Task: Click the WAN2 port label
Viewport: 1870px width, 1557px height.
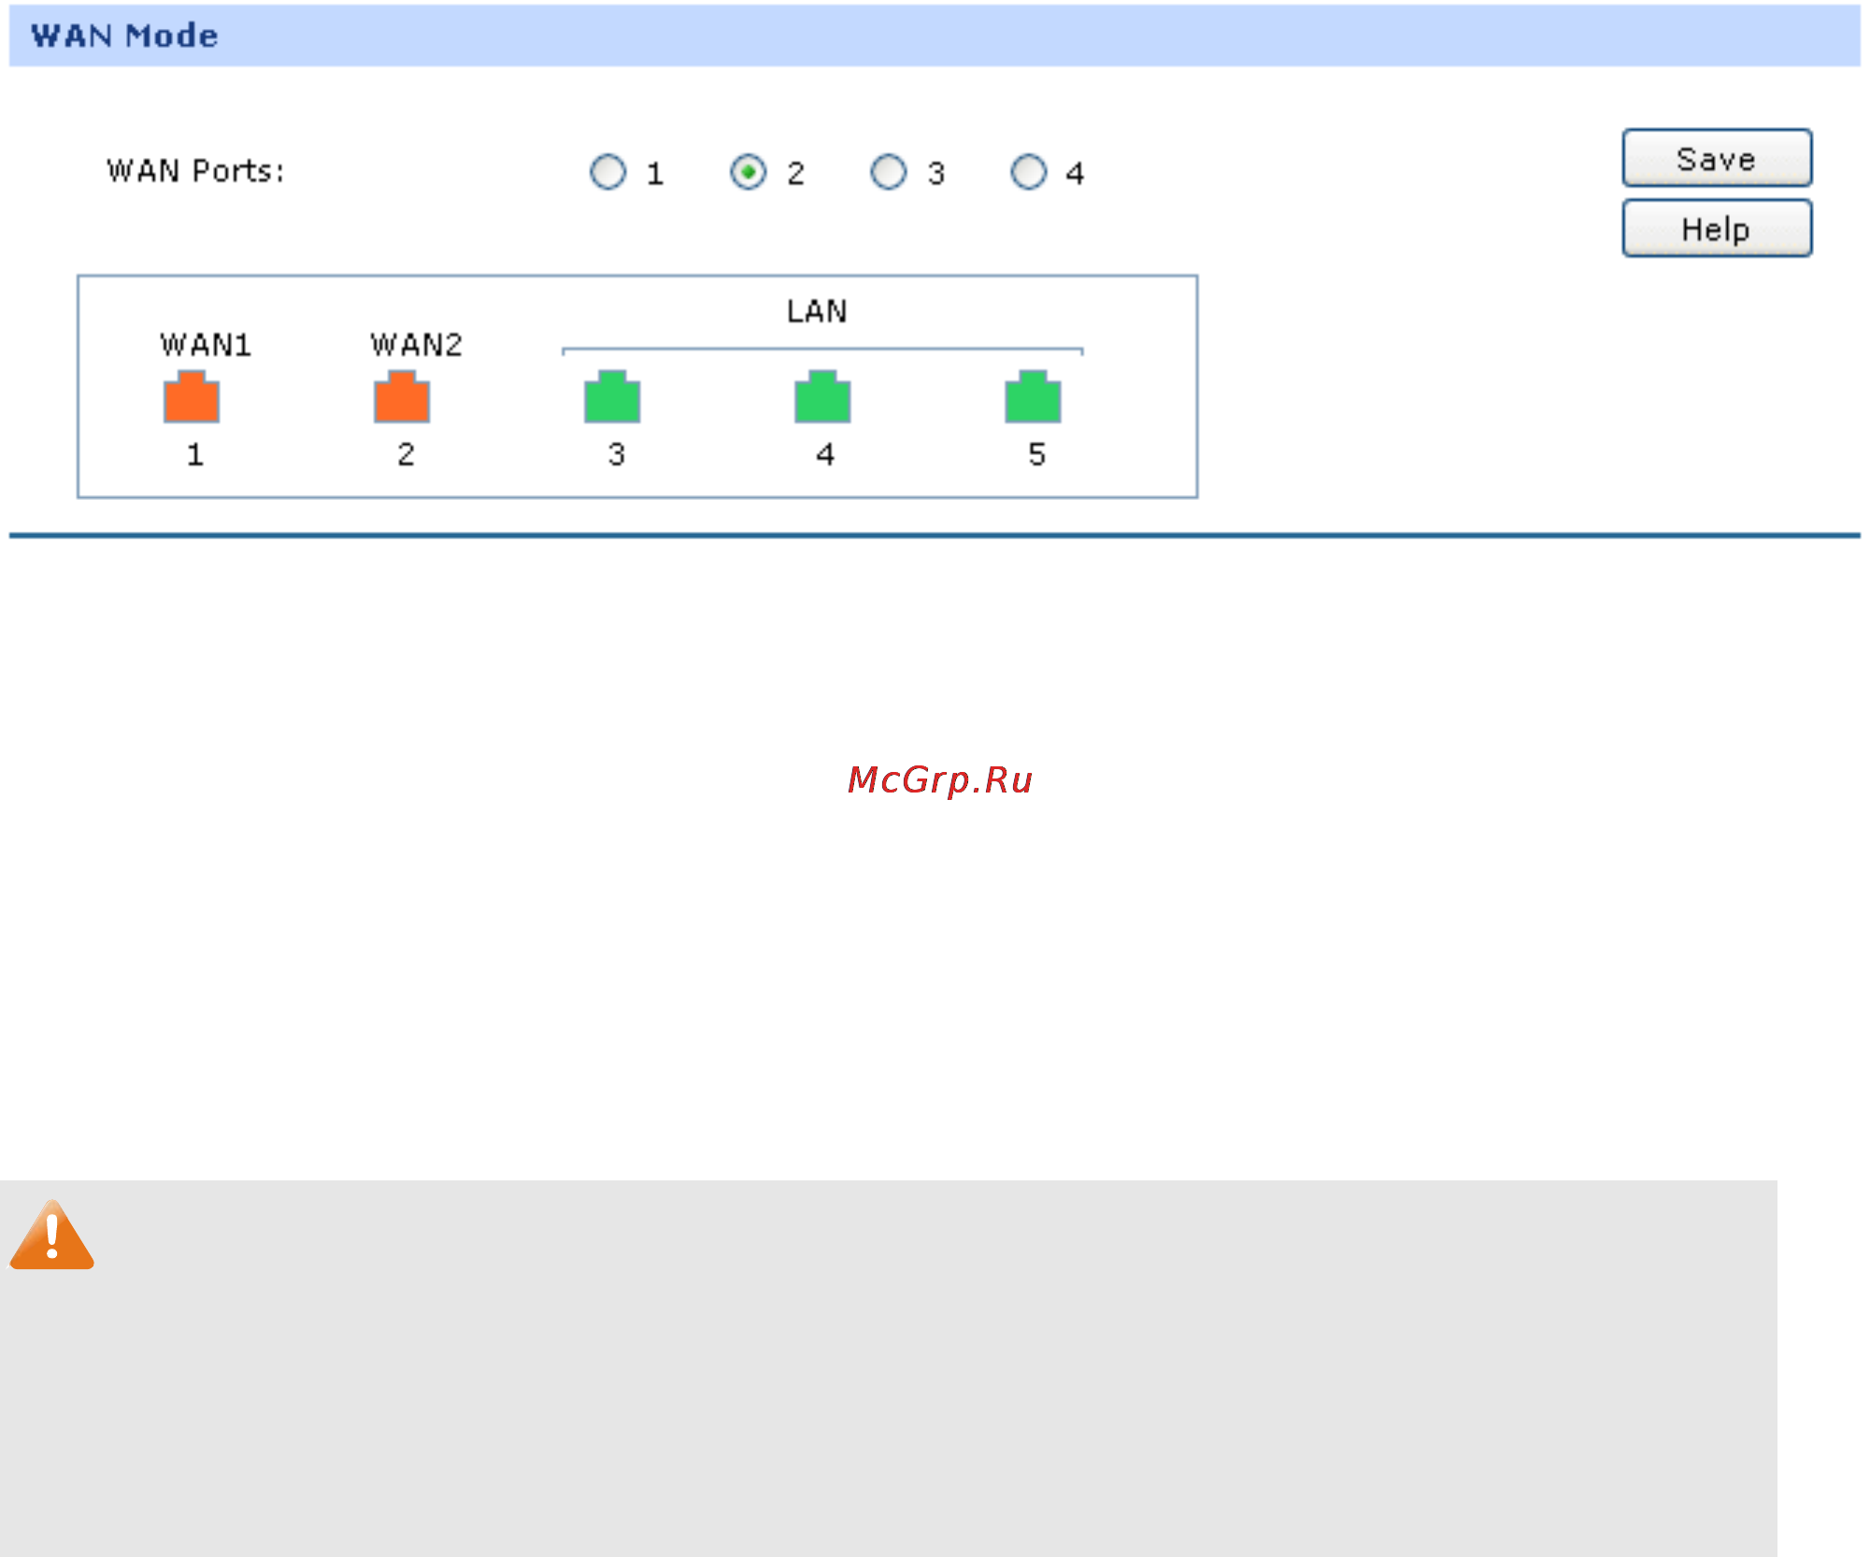Action: tap(416, 345)
